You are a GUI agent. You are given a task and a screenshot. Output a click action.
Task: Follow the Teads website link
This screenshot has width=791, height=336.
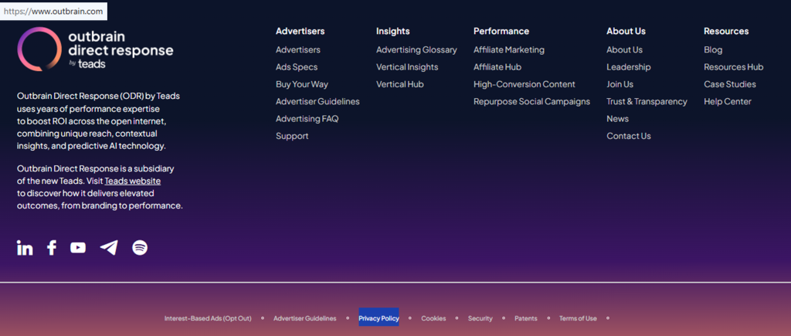[x=133, y=181]
